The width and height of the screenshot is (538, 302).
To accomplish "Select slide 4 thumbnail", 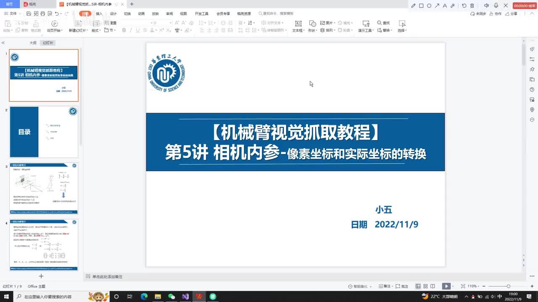I will tap(44, 245).
